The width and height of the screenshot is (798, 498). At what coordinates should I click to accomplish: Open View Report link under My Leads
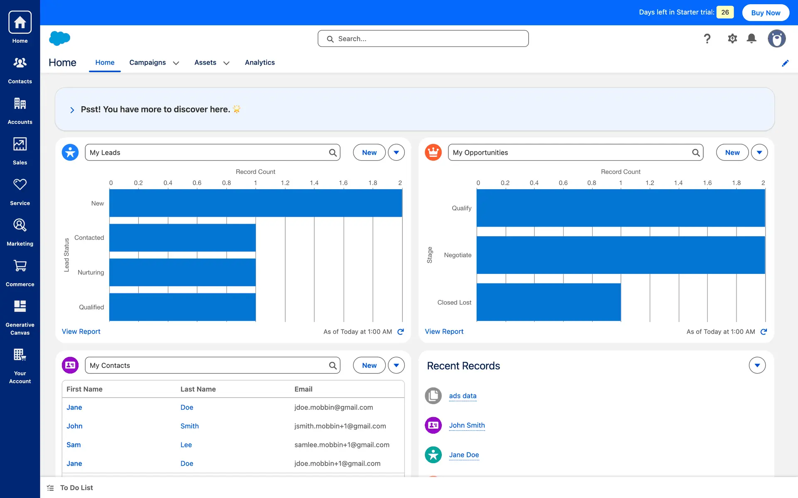81,332
